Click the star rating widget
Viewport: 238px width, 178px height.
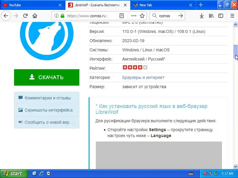(x=135, y=67)
